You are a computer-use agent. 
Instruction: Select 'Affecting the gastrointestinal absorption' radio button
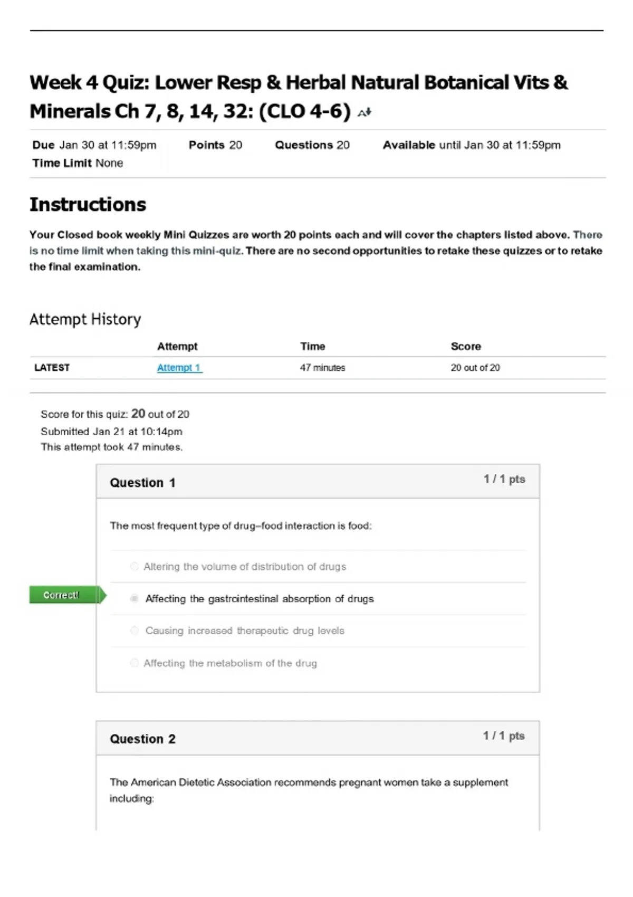134,598
